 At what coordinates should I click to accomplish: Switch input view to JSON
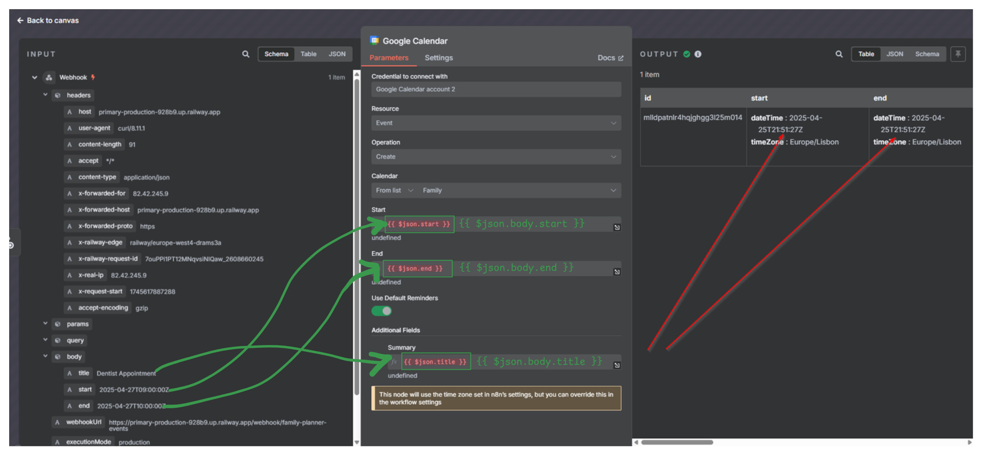(x=337, y=54)
